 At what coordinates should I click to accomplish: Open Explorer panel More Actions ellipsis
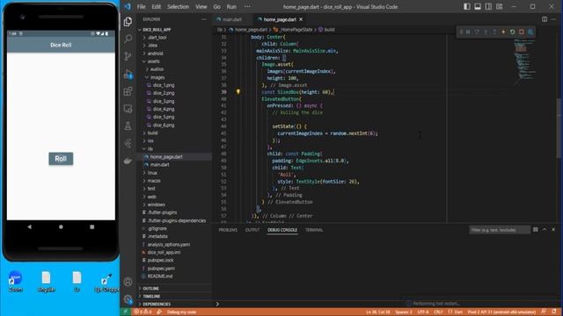coord(204,19)
